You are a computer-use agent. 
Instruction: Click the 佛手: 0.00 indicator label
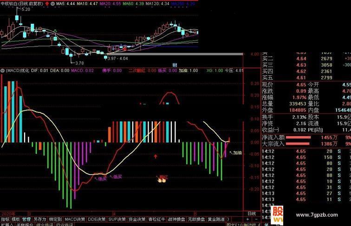click(112, 71)
